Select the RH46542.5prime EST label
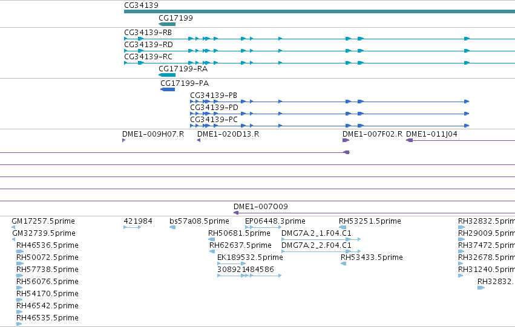 pos(47,306)
